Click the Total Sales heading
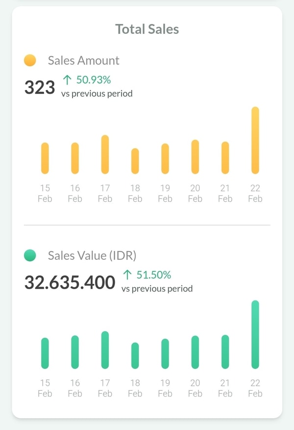 coord(147,29)
